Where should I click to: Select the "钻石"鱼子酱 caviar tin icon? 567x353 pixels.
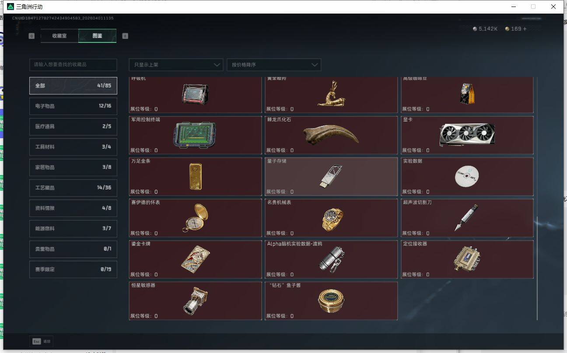331,301
